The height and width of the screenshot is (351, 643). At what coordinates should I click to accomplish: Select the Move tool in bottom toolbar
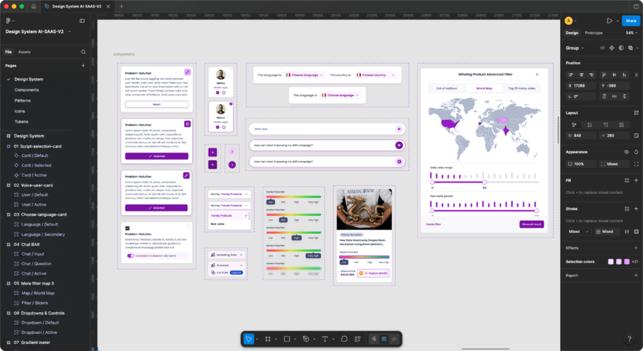249,339
